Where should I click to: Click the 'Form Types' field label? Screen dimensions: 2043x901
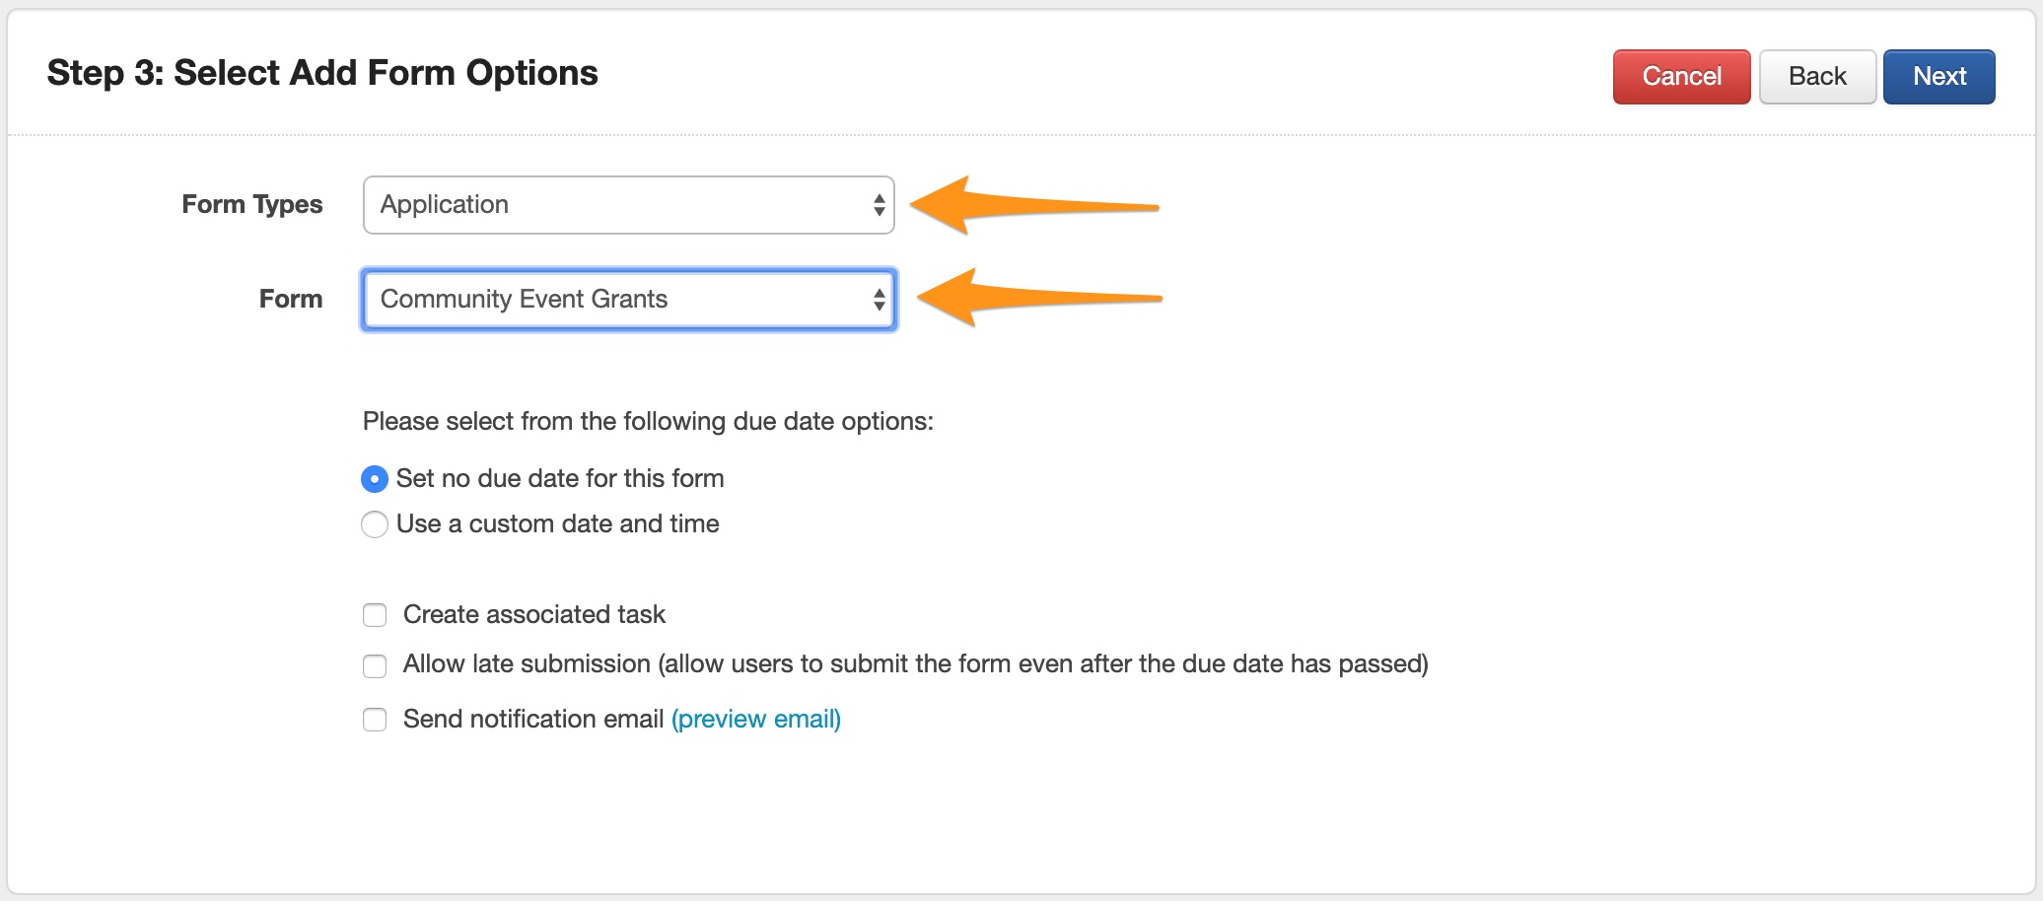coord(252,205)
